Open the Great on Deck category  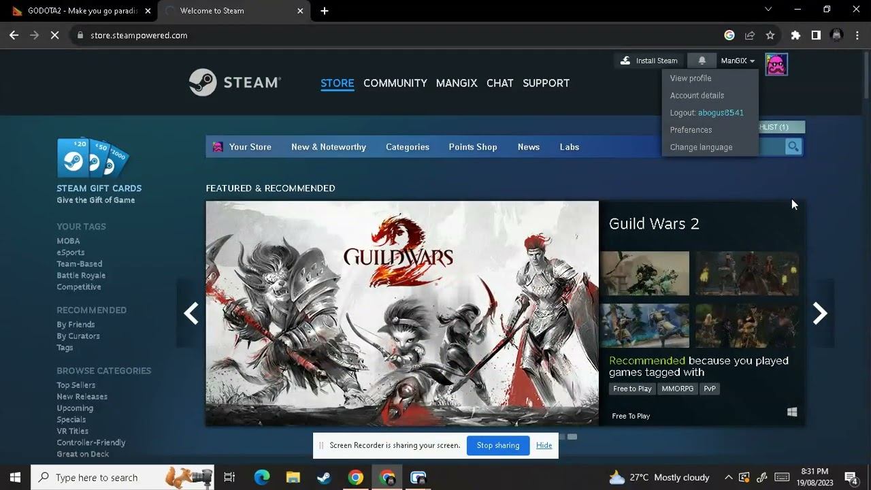tap(83, 454)
